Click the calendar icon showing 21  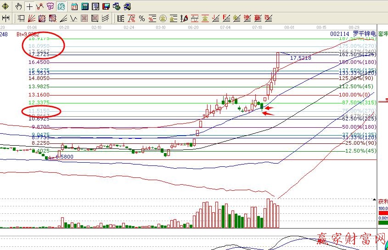pyautogui.click(x=74, y=6)
